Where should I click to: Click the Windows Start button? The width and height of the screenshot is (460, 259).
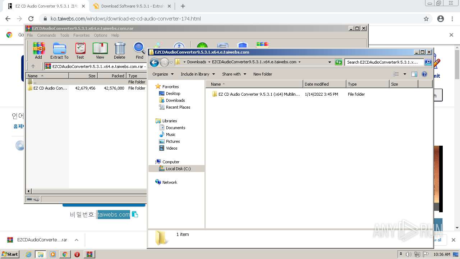tap(10, 254)
